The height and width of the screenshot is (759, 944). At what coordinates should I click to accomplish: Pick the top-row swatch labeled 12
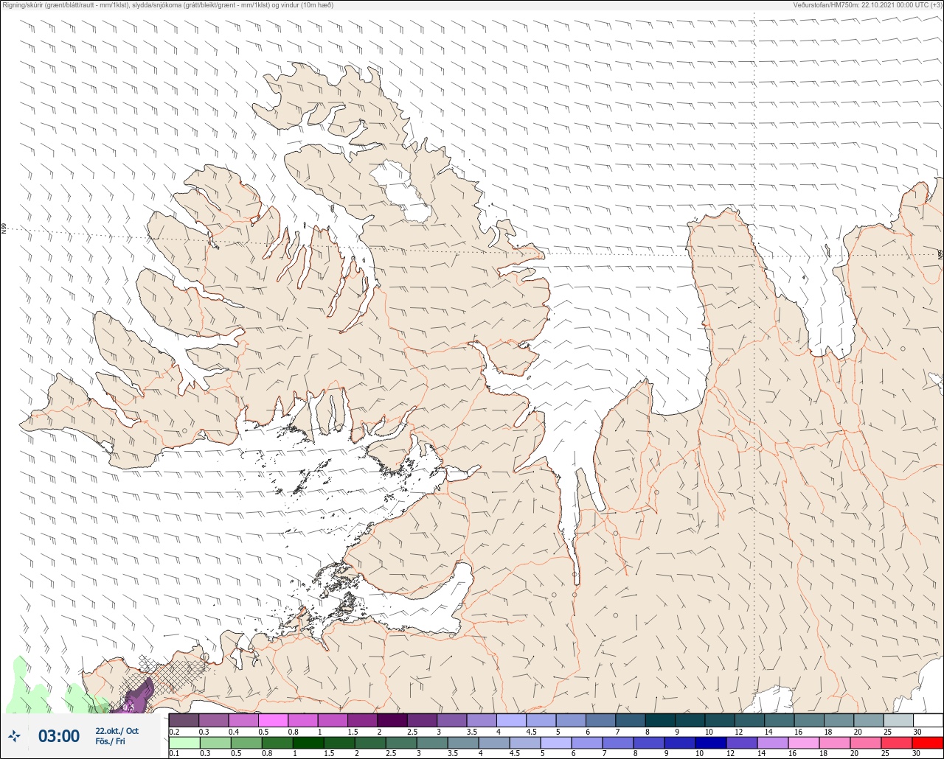pos(749,720)
